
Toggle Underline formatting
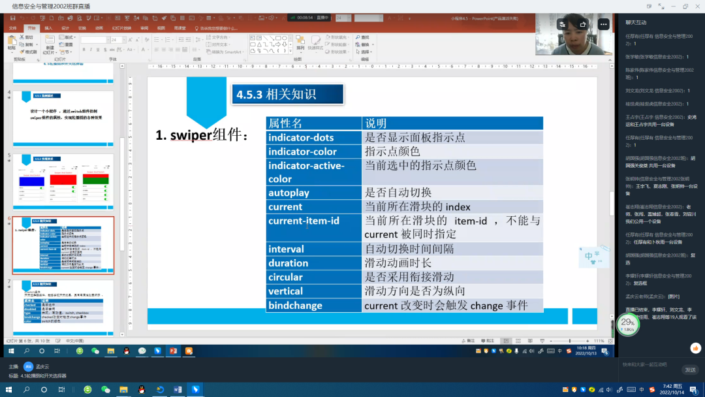(x=98, y=50)
